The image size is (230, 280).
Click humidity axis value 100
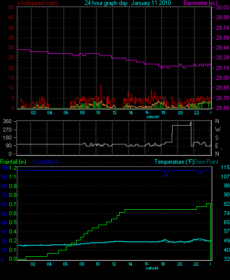click(5, 168)
